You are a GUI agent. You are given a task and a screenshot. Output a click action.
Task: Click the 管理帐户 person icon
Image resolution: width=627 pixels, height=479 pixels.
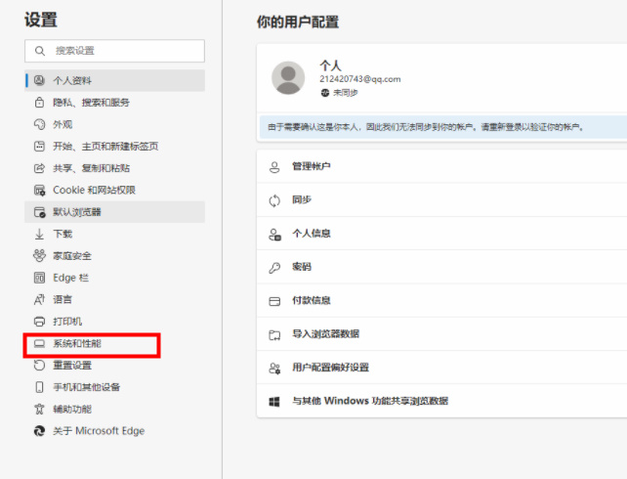point(274,167)
